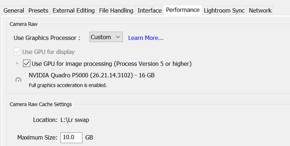This screenshot has width=290, height=146.
Task: Click the Full graphics acceleration status text
Action: click(68, 85)
